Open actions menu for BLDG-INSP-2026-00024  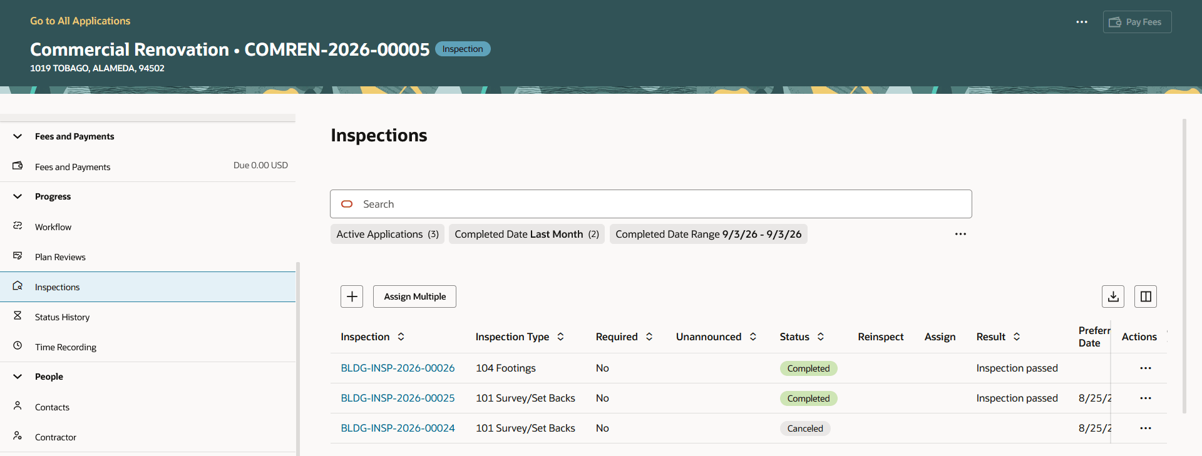click(x=1146, y=428)
